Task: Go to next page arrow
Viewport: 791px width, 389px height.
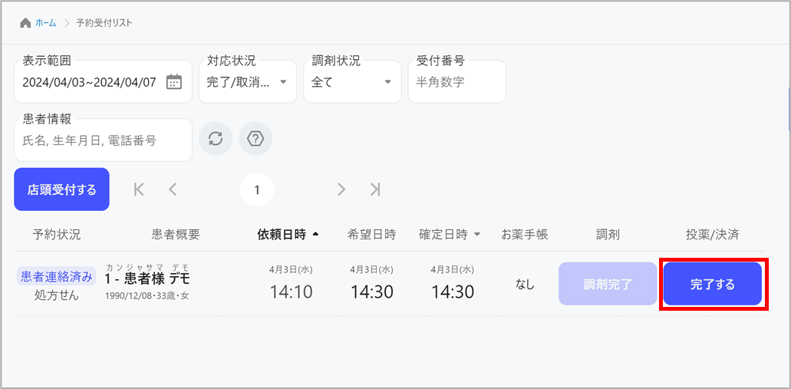Action: click(341, 190)
